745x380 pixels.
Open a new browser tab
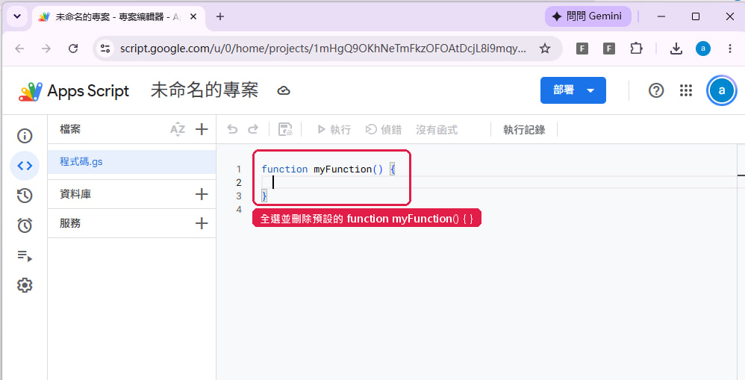pos(220,16)
